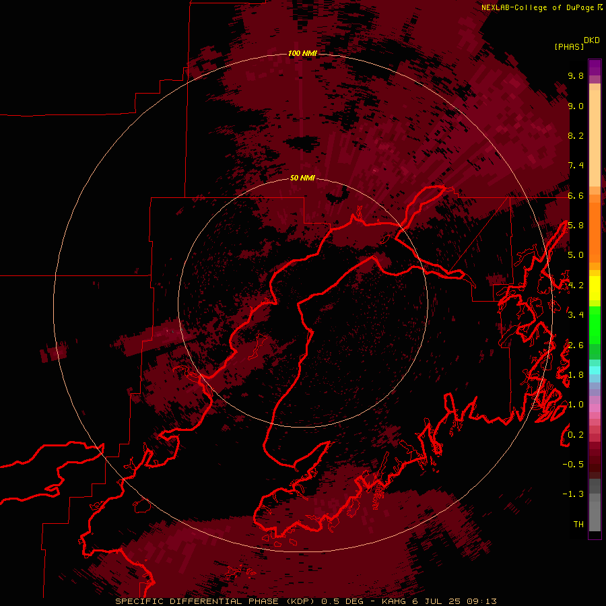Click the 7.4 legend value

point(576,166)
